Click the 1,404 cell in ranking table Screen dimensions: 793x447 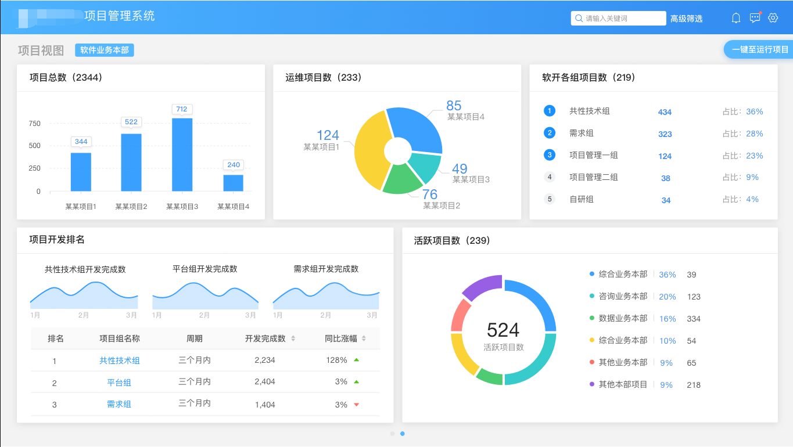265,405
